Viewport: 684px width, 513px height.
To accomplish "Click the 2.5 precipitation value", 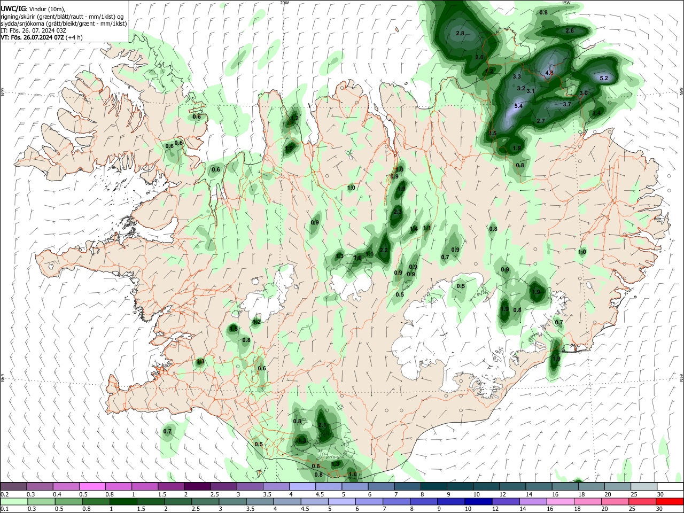I will (493, 133).
